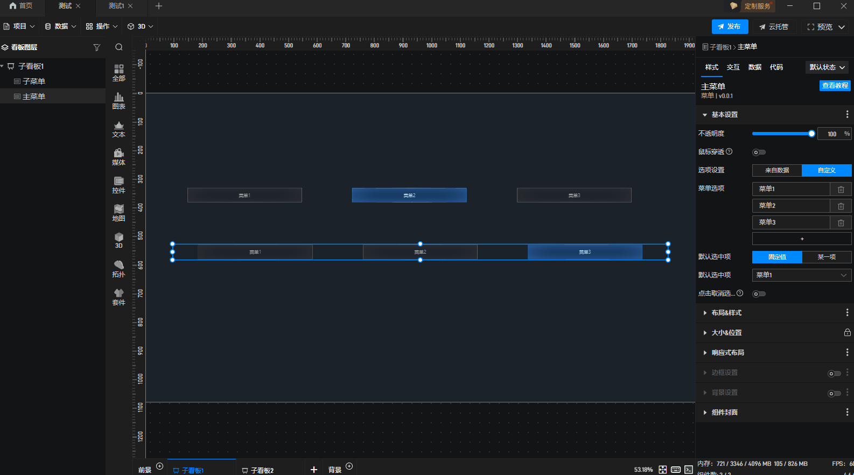
Task: Open the 默认状态 state dropdown
Action: pyautogui.click(x=827, y=67)
